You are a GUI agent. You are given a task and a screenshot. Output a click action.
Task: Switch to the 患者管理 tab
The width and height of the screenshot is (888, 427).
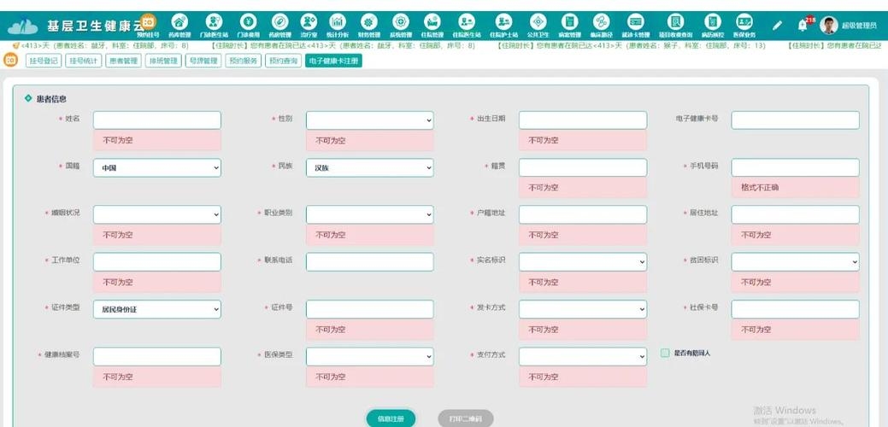click(123, 61)
